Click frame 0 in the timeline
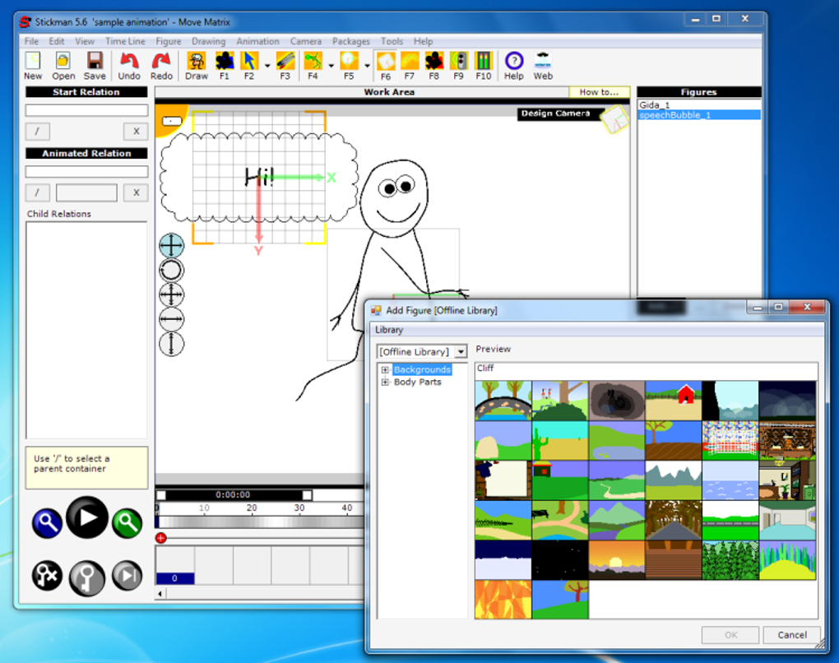 [x=175, y=578]
